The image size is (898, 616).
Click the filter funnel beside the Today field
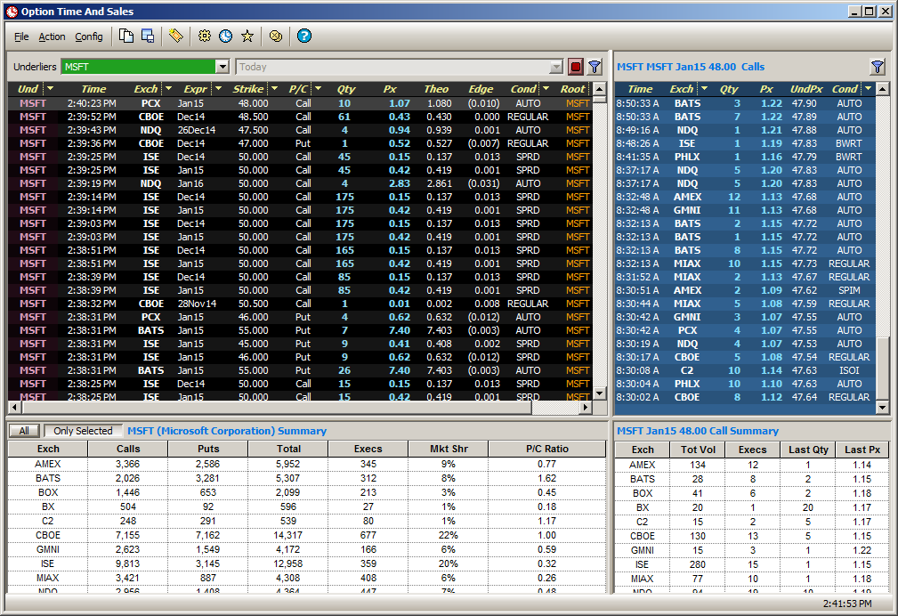pos(595,67)
